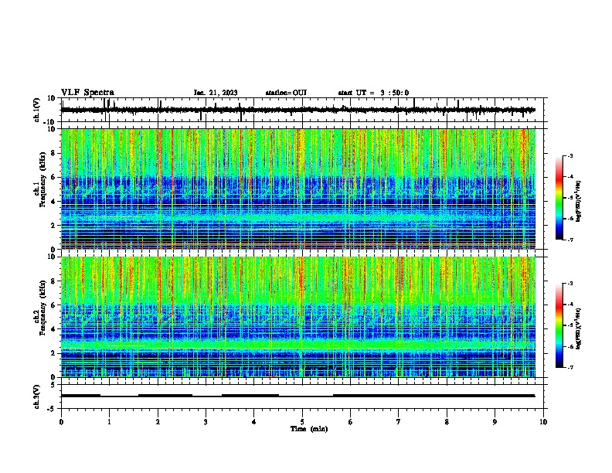Click the ch.2 spectrogram color bar
The height and width of the screenshot is (473, 612).
559,325
